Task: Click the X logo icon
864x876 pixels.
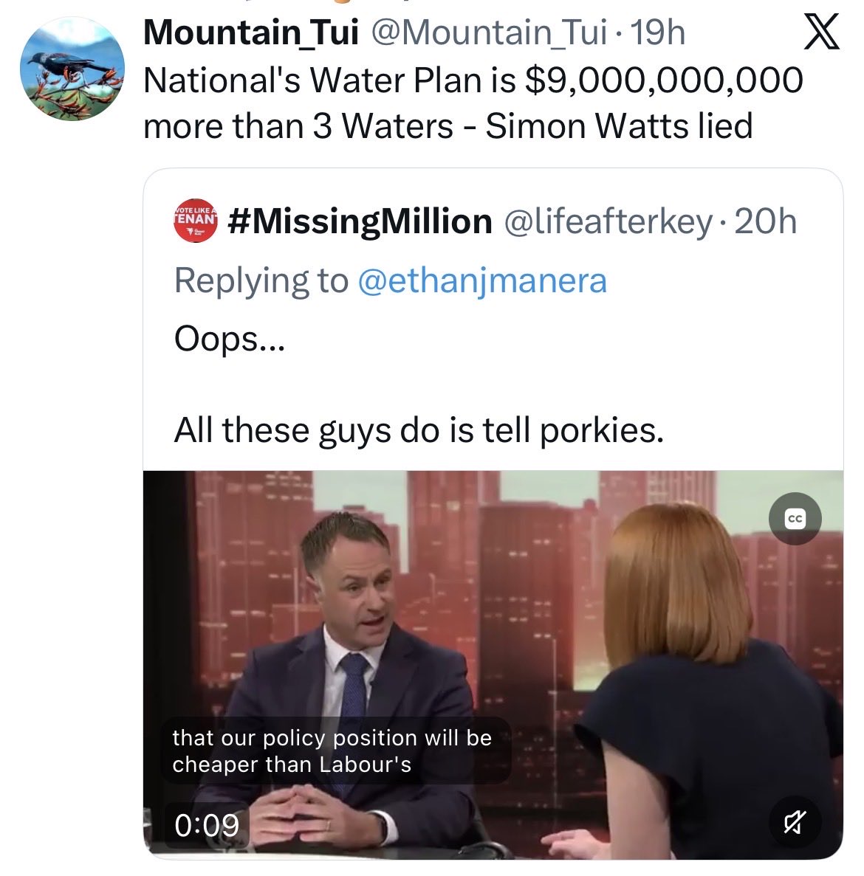Action: pyautogui.click(x=821, y=34)
